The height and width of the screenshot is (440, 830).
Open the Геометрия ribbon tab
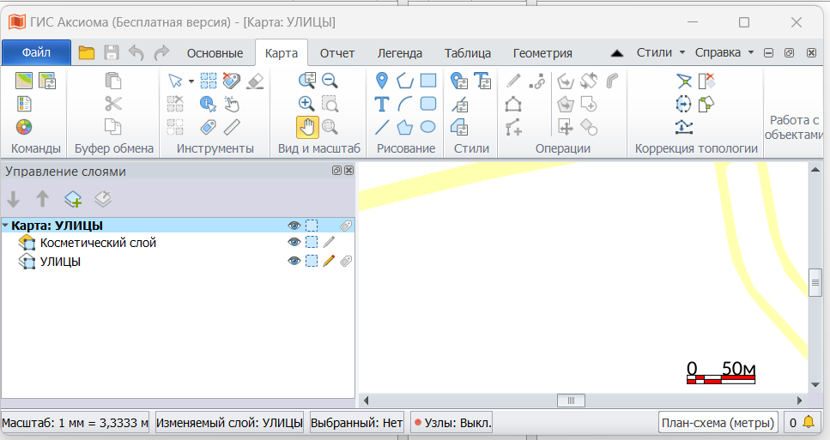pyautogui.click(x=542, y=53)
